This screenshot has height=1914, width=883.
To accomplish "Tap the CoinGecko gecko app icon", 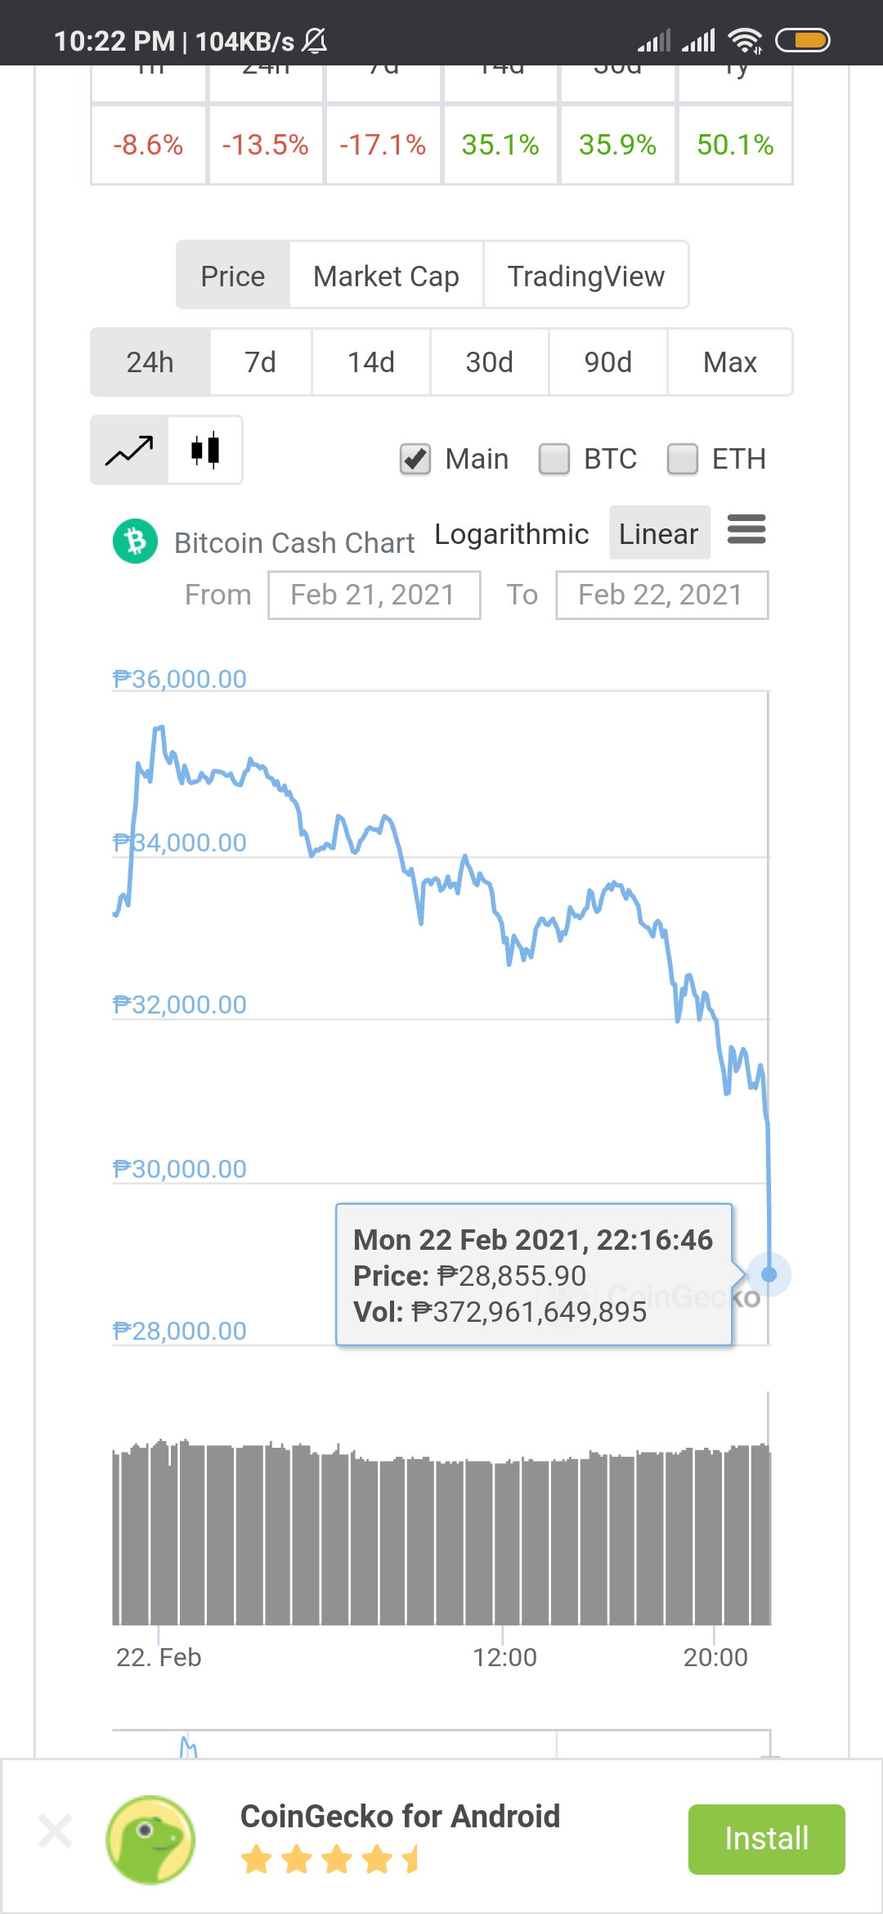I will [x=150, y=1839].
